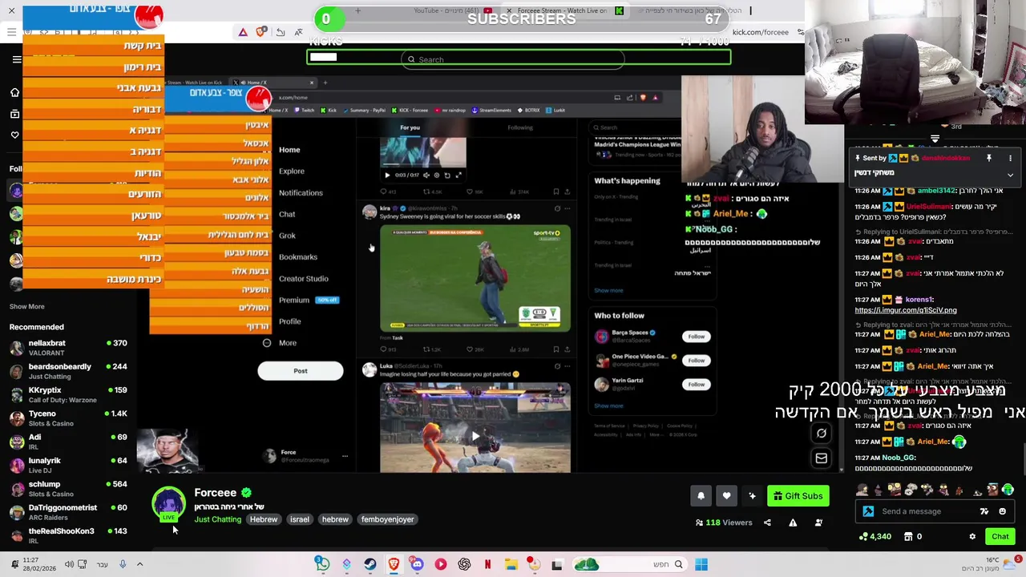Image resolution: width=1026 pixels, height=577 pixels.
Task: Open theRealShooKon3 recommended channel
Action: (x=67, y=535)
